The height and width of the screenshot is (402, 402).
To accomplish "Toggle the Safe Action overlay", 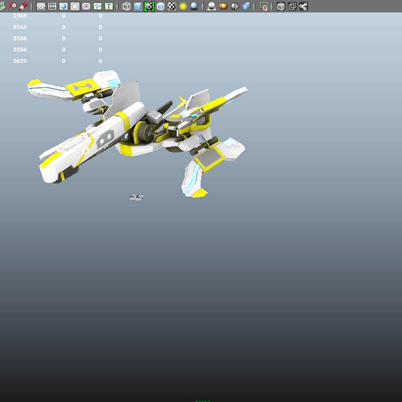I will [x=98, y=6].
